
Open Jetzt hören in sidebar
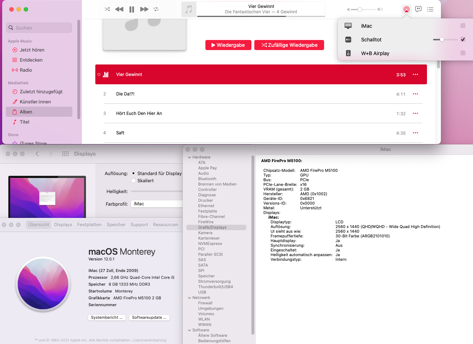[32, 50]
